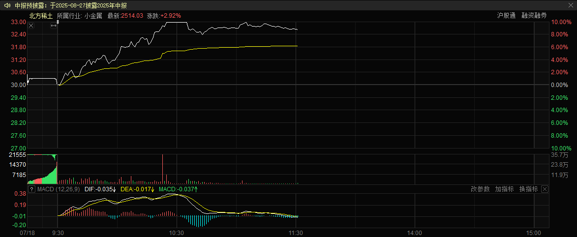This screenshot has width=577, height=237.
Task: Close the 中报预披露 notification bar
Action: tap(571, 5)
